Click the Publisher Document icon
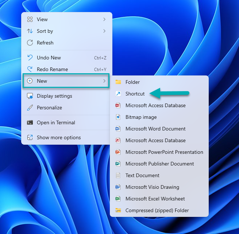The height and width of the screenshot is (234, 239). tap(118, 164)
